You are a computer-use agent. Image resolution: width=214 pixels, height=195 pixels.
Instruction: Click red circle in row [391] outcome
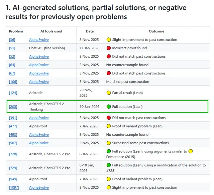click(x=109, y=118)
